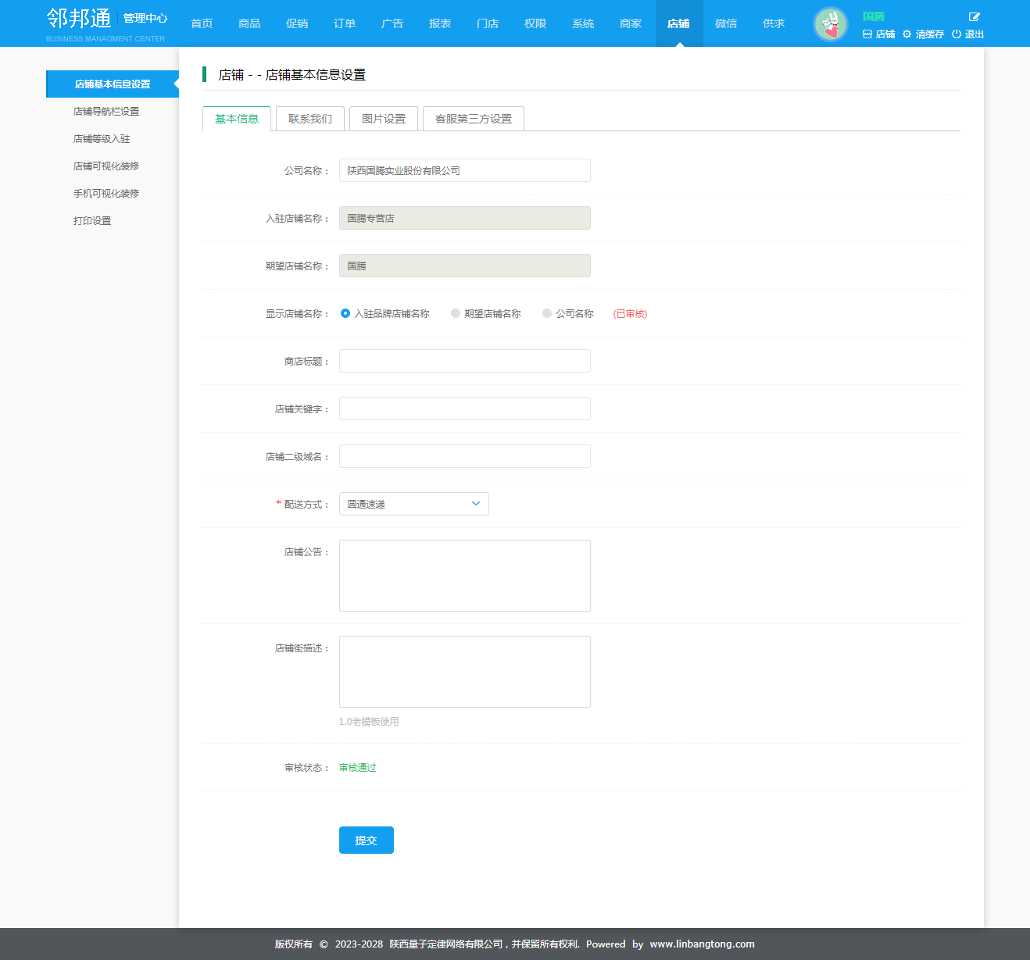Select 入驻品牌店铺名称 radio option
This screenshot has width=1030, height=960.
tap(345, 313)
